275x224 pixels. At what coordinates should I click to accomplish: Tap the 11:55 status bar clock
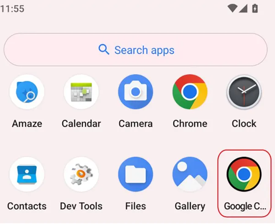12,9
